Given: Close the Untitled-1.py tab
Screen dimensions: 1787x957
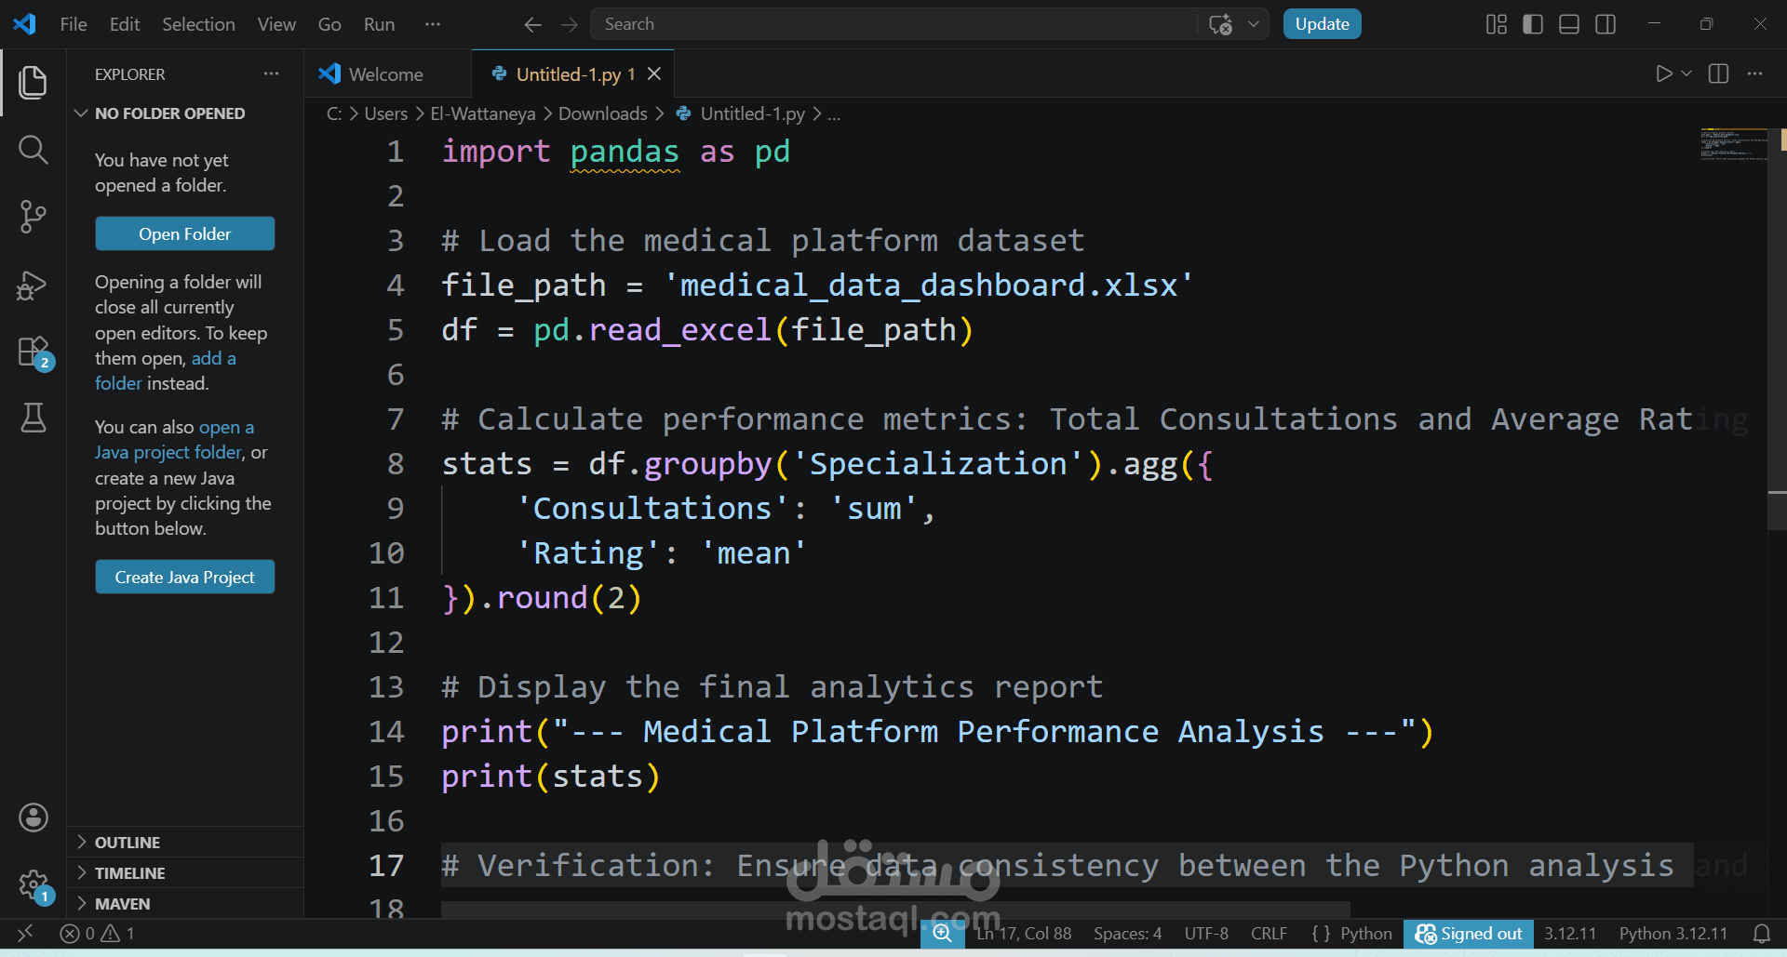Looking at the screenshot, I should tap(654, 73).
